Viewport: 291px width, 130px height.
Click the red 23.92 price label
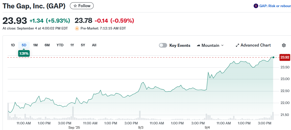(x=285, y=57)
